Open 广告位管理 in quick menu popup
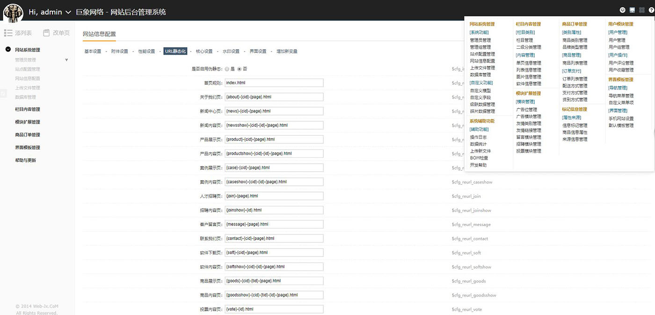655x315 pixels. click(x=526, y=110)
